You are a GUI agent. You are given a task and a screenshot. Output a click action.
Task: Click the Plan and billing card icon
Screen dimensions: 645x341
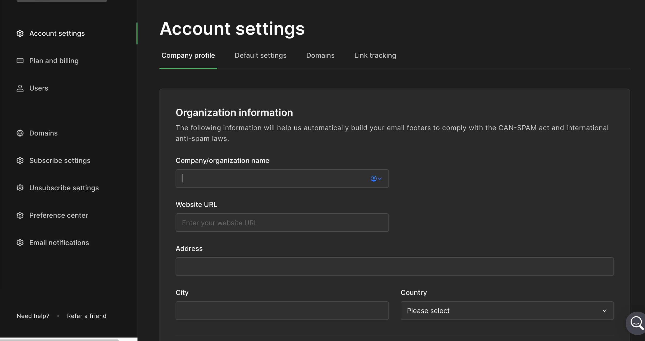click(x=20, y=61)
